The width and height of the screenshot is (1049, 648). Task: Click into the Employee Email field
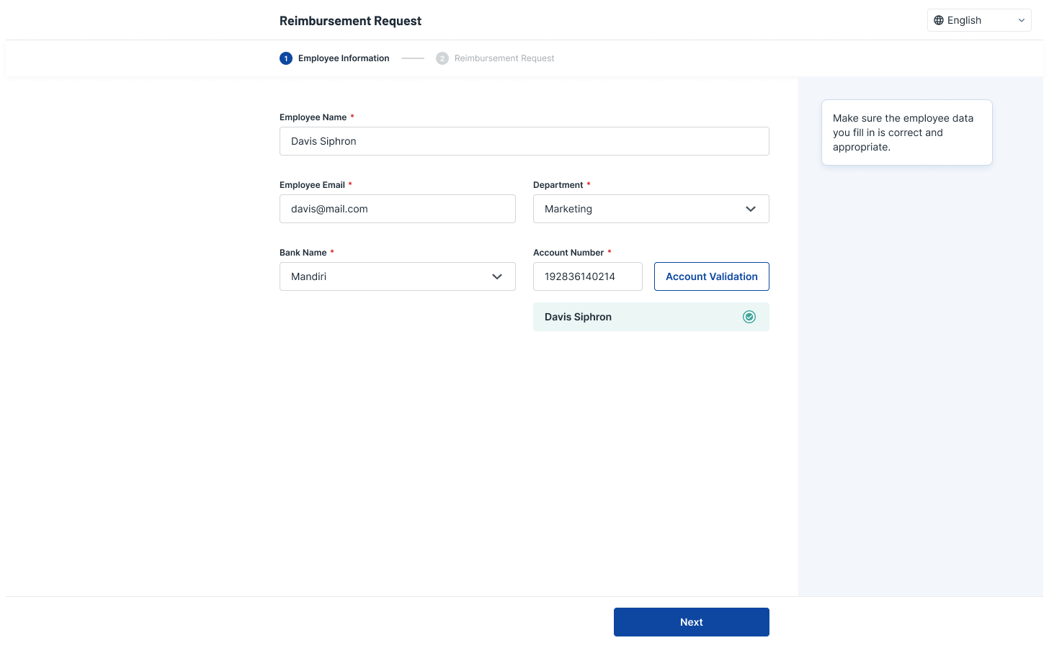tap(397, 209)
